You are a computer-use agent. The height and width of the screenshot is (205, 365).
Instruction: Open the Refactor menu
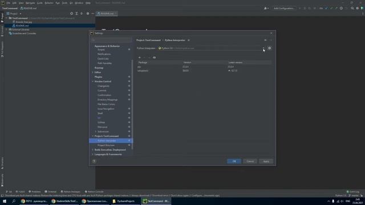click(x=49, y=3)
